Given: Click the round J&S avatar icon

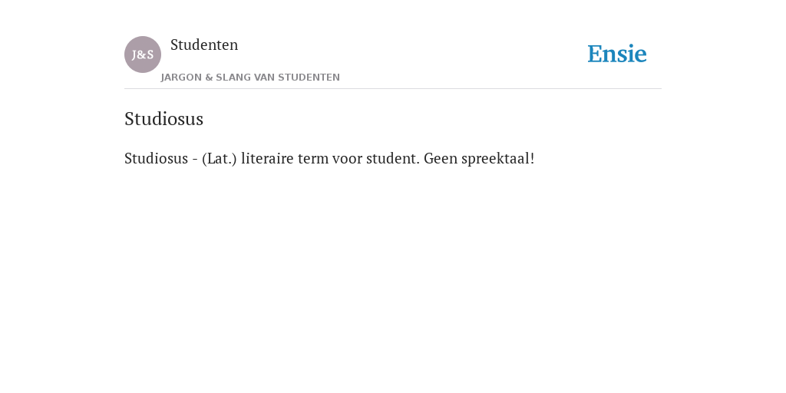Looking at the screenshot, I should [x=143, y=54].
